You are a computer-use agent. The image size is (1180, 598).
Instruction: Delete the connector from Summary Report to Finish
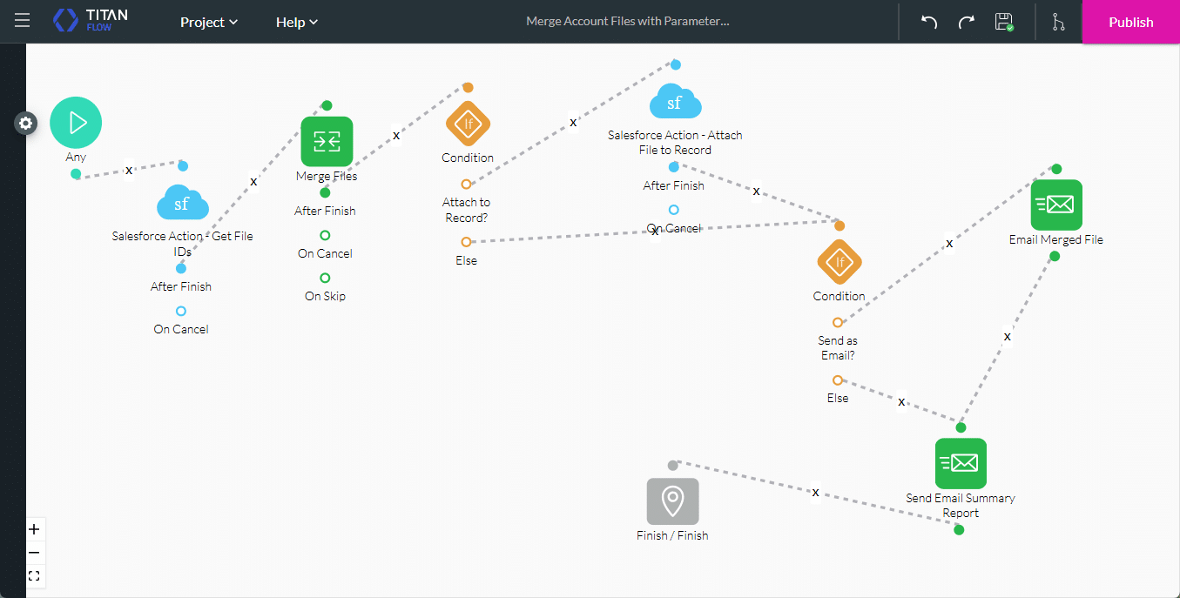click(816, 493)
